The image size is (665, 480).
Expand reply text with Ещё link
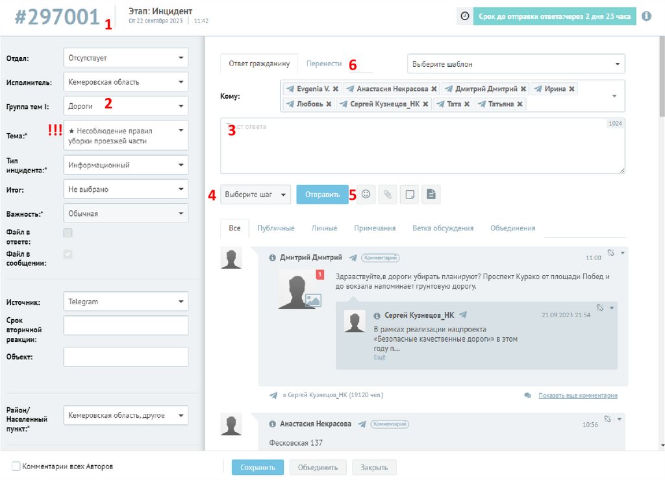[x=379, y=357]
